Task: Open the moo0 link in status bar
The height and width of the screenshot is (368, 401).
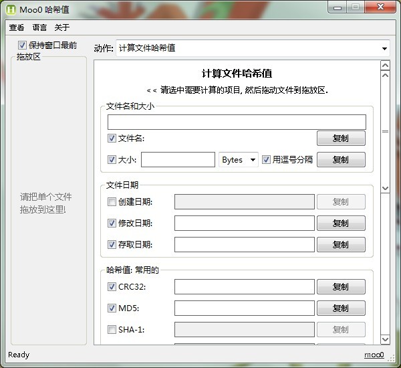Action: pos(374,355)
